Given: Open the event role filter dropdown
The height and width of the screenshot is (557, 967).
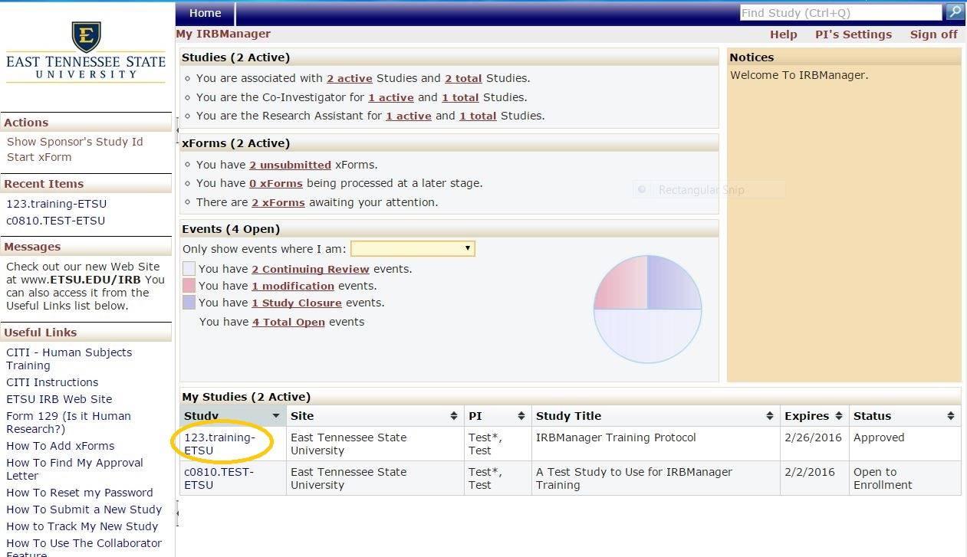Looking at the screenshot, I should (413, 249).
